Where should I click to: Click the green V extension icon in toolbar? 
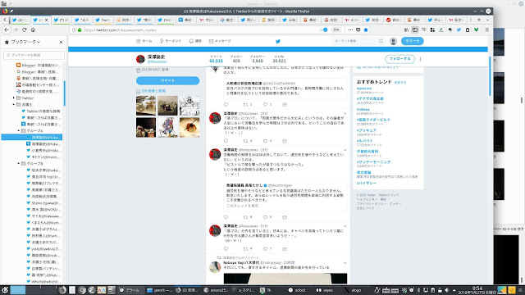[476, 29]
